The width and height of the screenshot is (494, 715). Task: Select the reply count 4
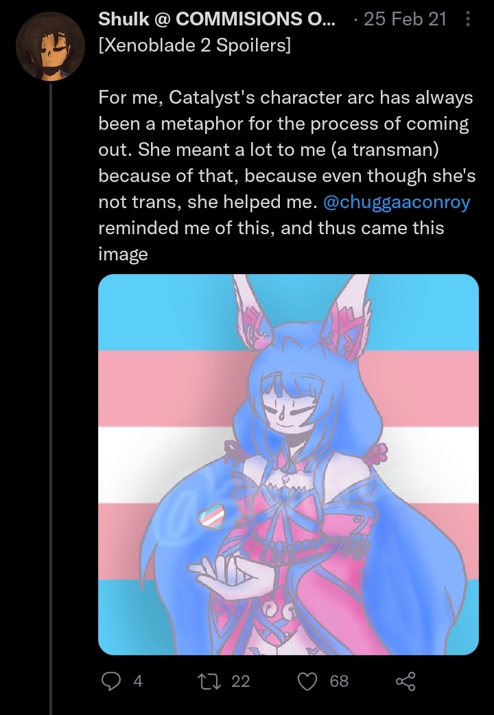point(138,681)
